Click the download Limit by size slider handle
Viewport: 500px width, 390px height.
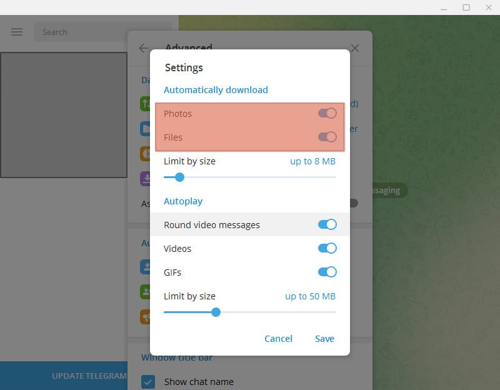(x=180, y=177)
